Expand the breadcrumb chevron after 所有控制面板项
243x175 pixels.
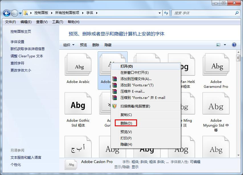click(82, 13)
